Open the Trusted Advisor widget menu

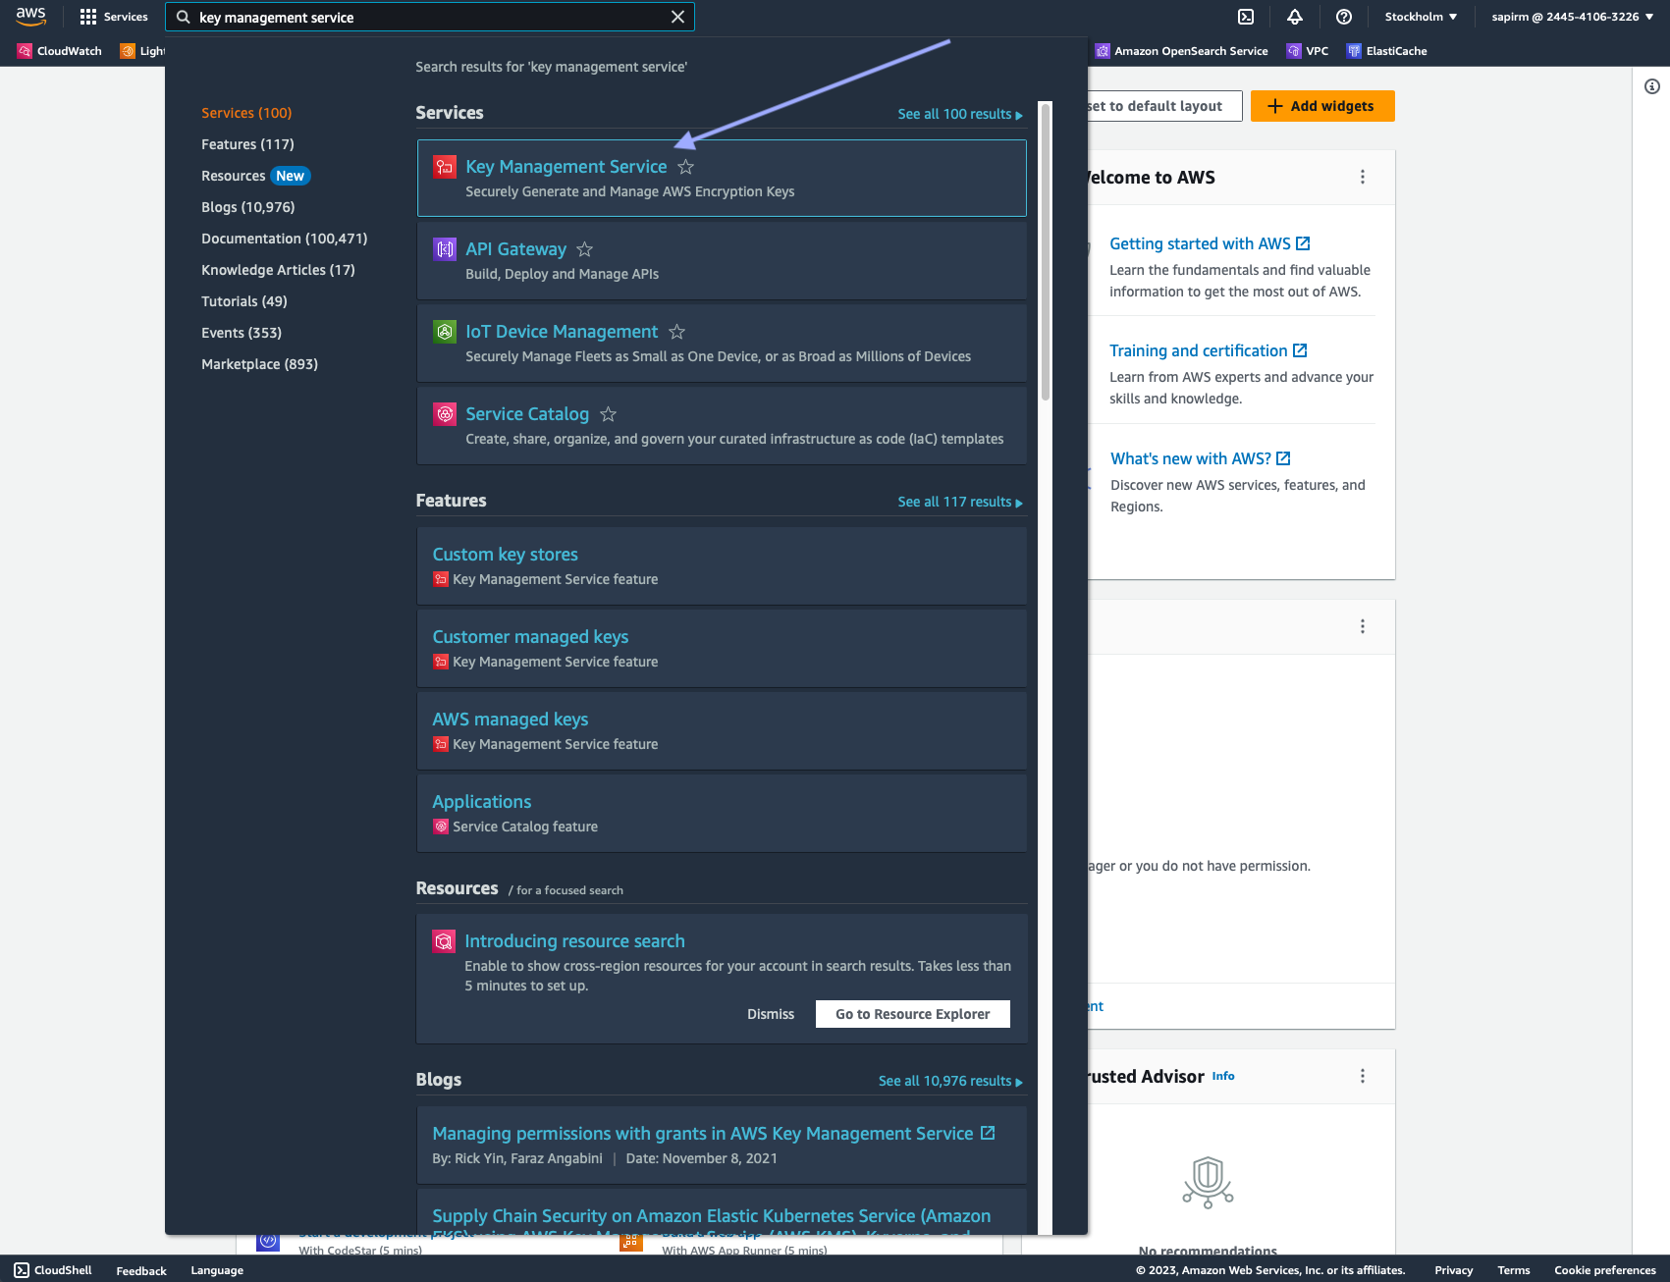point(1363,1076)
